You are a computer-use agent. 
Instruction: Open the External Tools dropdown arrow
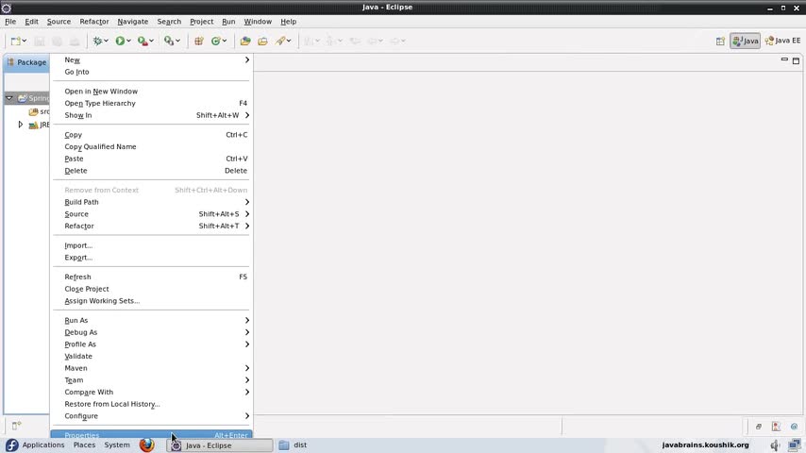pos(177,41)
